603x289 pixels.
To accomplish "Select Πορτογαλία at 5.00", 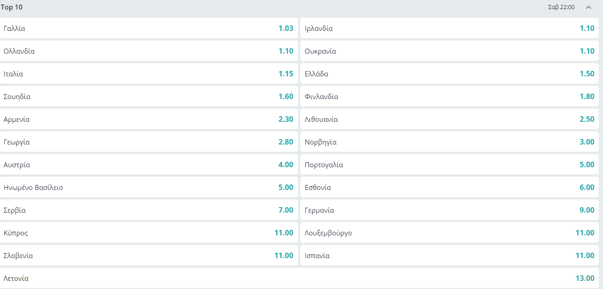I will pos(450,164).
